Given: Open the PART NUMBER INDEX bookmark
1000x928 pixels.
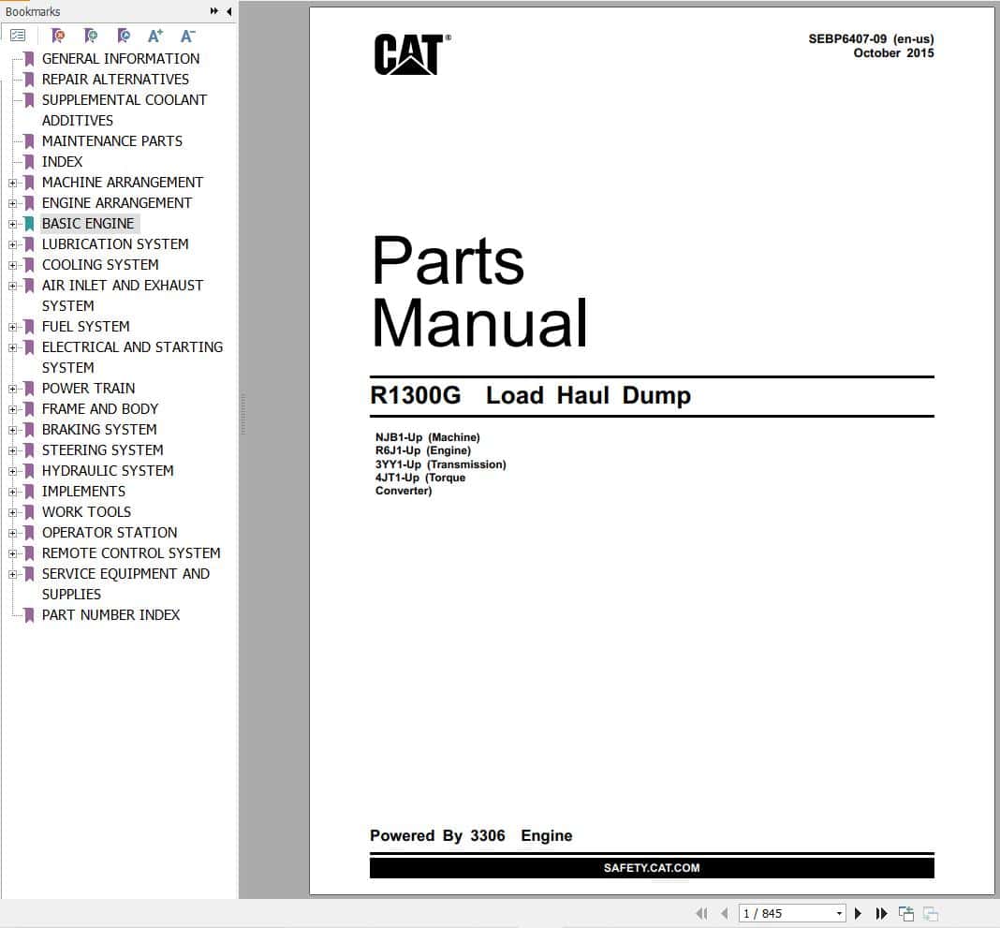Looking at the screenshot, I should 111,615.
